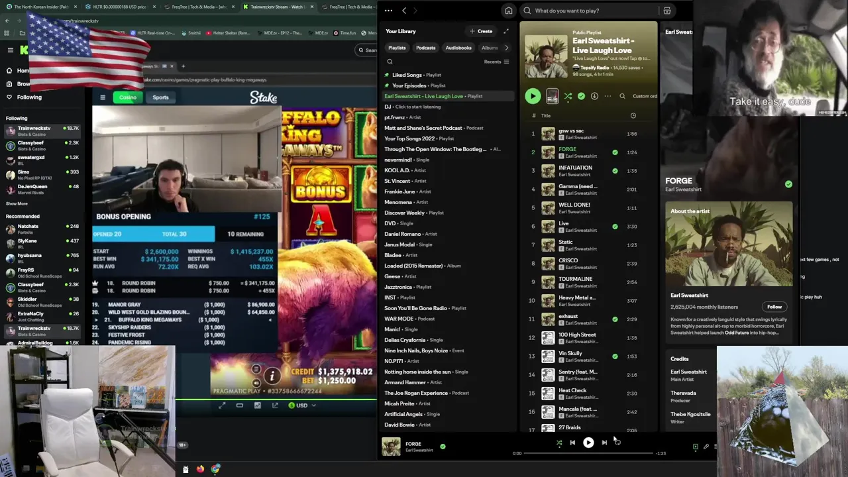848x477 pixels.
Task: Open Spotify three-dot app menu
Action: 388,11
